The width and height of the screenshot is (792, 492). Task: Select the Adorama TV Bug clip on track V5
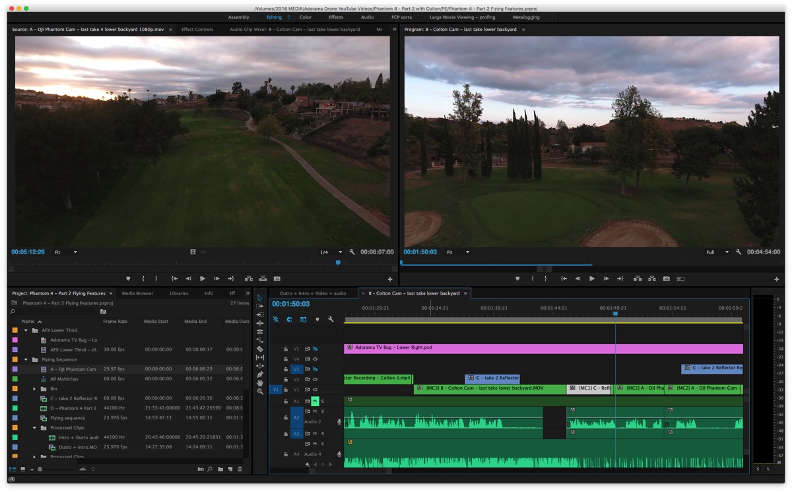544,347
